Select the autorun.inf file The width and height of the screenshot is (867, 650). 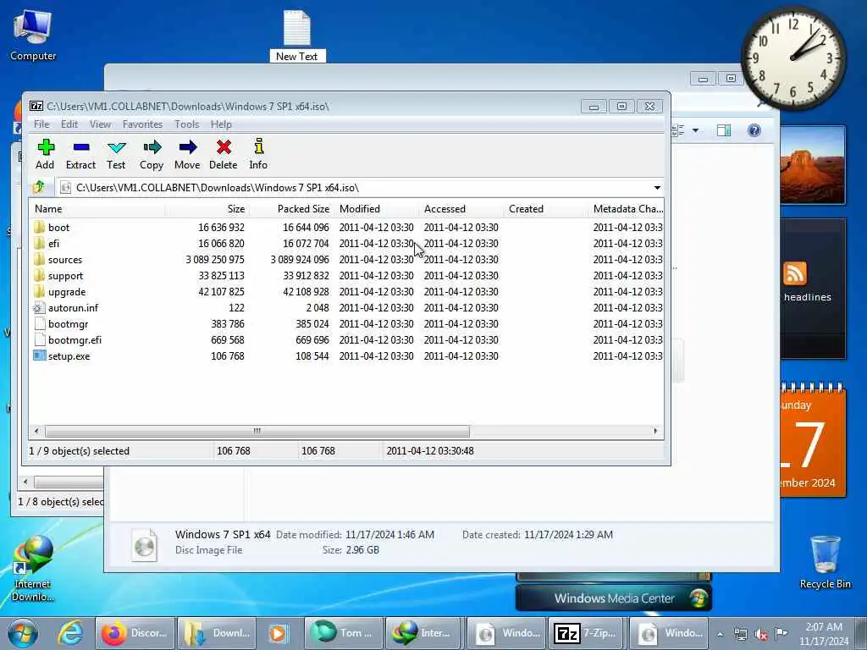(x=73, y=308)
